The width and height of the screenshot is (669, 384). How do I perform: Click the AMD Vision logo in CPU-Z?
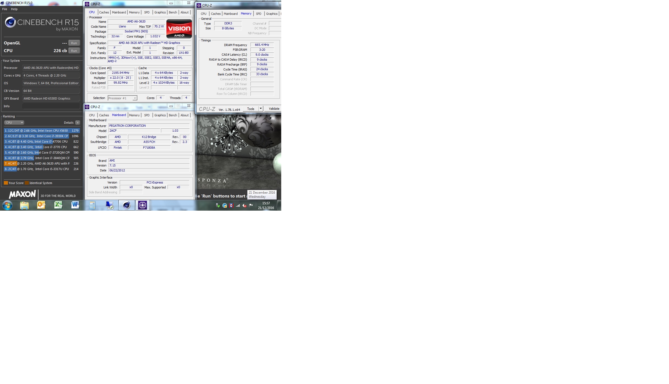click(x=179, y=29)
